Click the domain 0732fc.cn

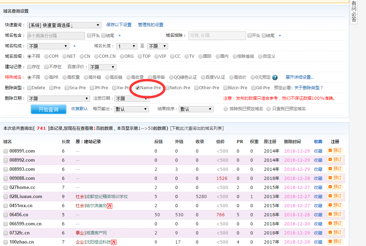[20, 233]
